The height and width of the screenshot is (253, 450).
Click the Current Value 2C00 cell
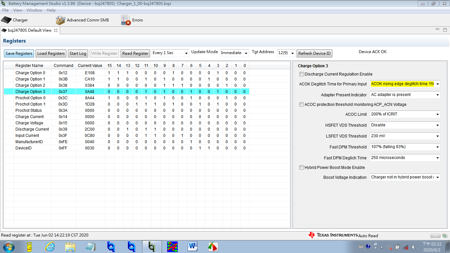point(90,129)
